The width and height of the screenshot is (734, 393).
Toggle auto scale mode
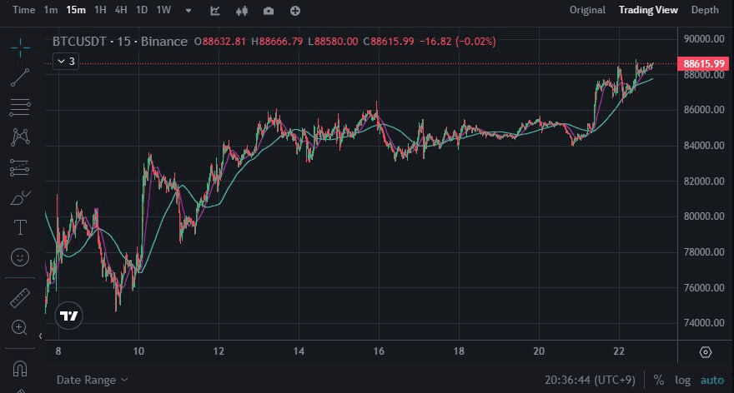click(712, 380)
